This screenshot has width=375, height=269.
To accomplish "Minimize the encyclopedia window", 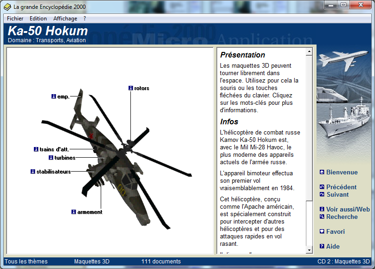I will coord(331,5).
